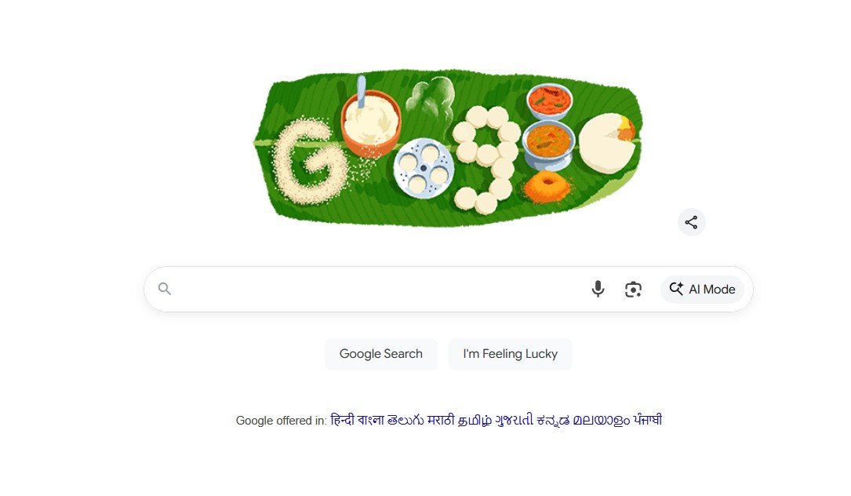
Task: Switch Google to Bengali (বাংলা)
Action: point(371,420)
